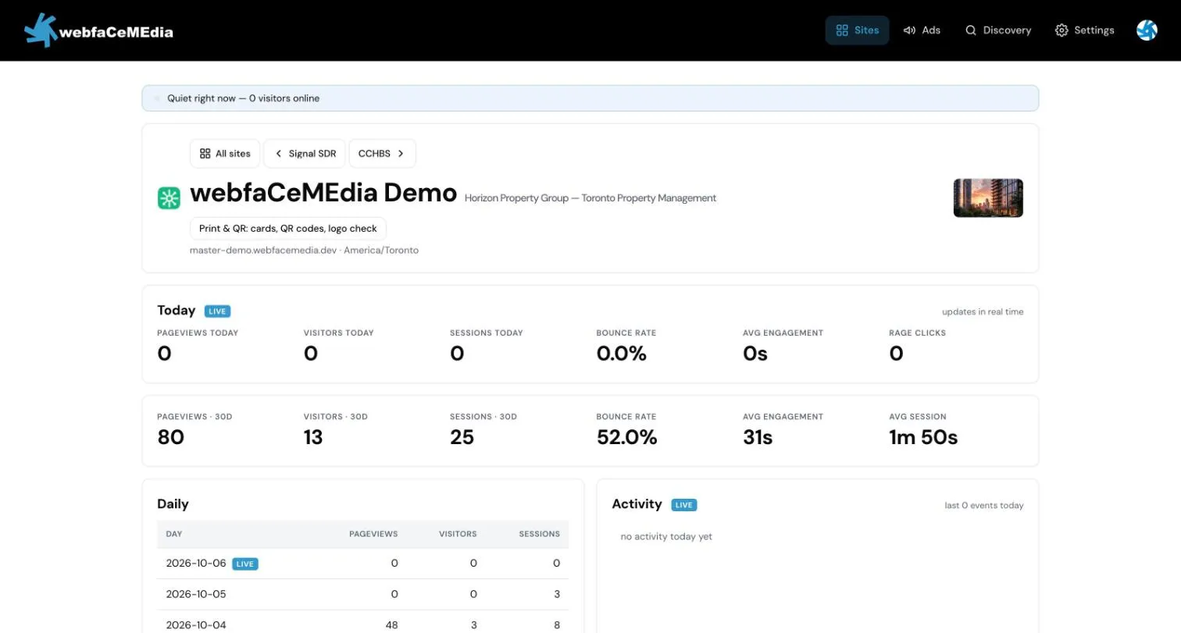The width and height of the screenshot is (1181, 633).
Task: Select the 2026-10-05 date cell
Action: (196, 594)
